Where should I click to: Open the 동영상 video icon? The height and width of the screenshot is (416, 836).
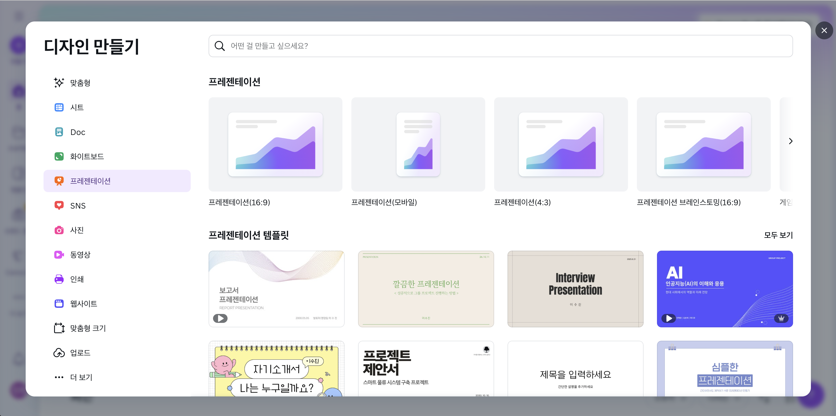coord(59,254)
